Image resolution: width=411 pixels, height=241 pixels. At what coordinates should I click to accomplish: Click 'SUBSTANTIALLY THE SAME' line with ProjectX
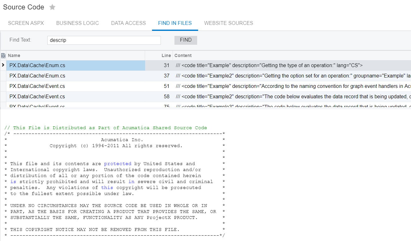pos(104,217)
